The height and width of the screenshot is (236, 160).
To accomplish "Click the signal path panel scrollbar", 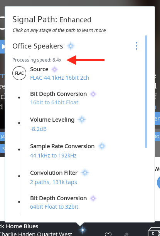I will click(146, 92).
